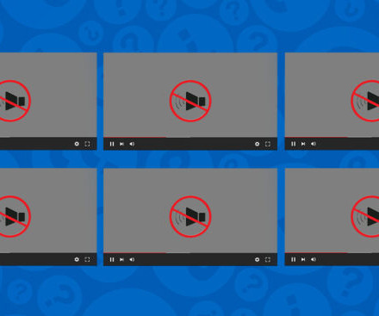Screen dimensions: 379x316
Task: Click the red progress bar in top-middle player
Action: point(135,138)
